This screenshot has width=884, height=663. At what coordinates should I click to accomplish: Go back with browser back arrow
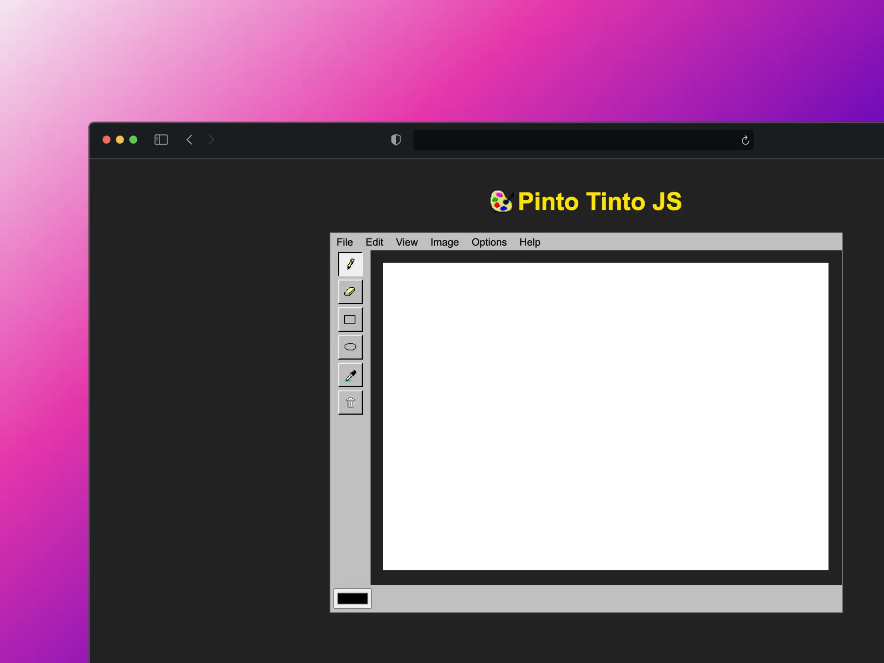click(x=189, y=140)
